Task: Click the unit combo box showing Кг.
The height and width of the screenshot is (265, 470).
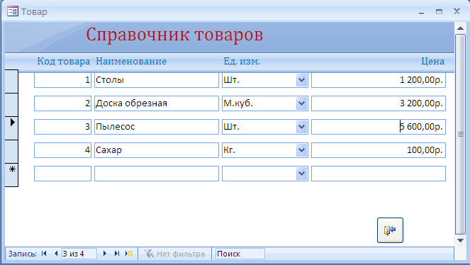Action: 265,150
